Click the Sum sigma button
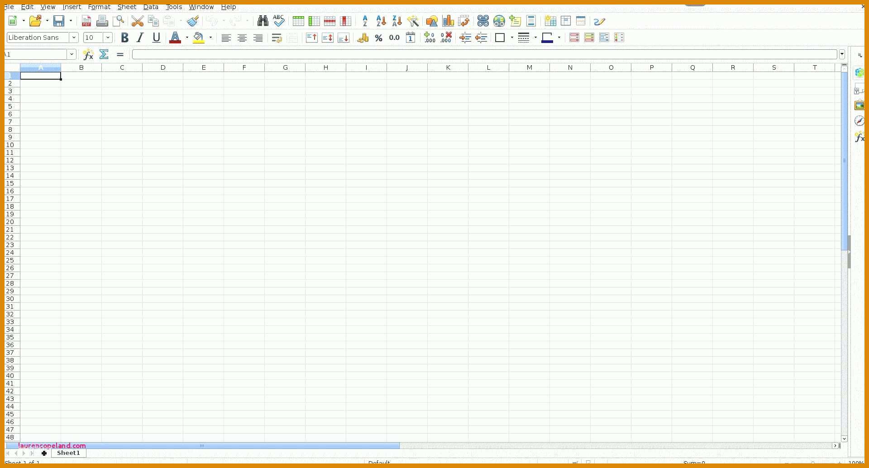 104,54
